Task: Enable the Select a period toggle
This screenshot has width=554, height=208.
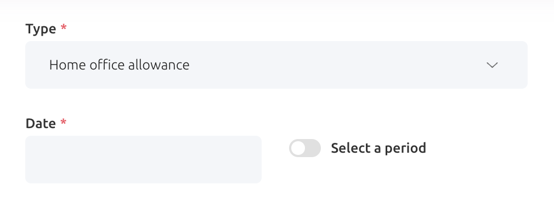Action: point(305,148)
